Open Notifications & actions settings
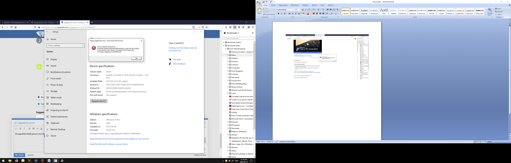Viewport: 511px width, 163px height. pos(61,72)
